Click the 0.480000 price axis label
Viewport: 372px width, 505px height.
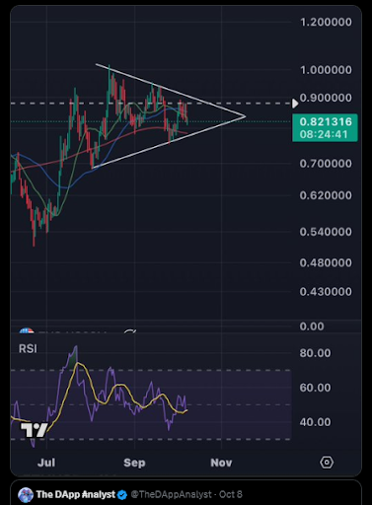pos(326,262)
